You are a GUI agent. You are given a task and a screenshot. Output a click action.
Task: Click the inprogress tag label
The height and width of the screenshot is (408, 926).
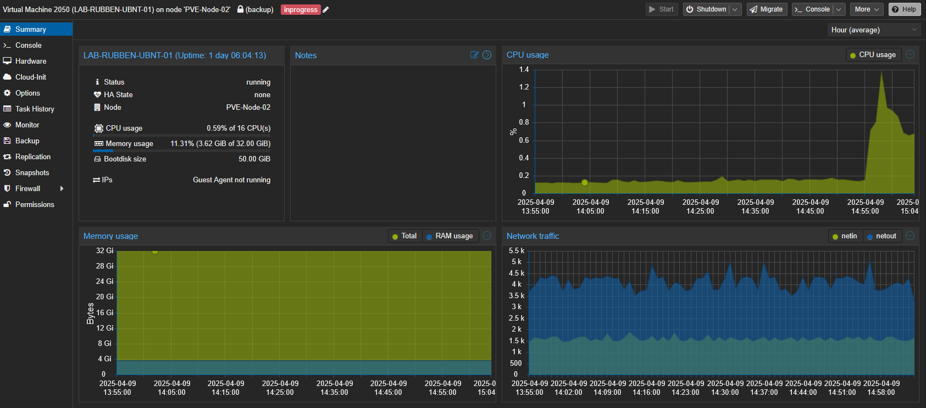click(301, 10)
